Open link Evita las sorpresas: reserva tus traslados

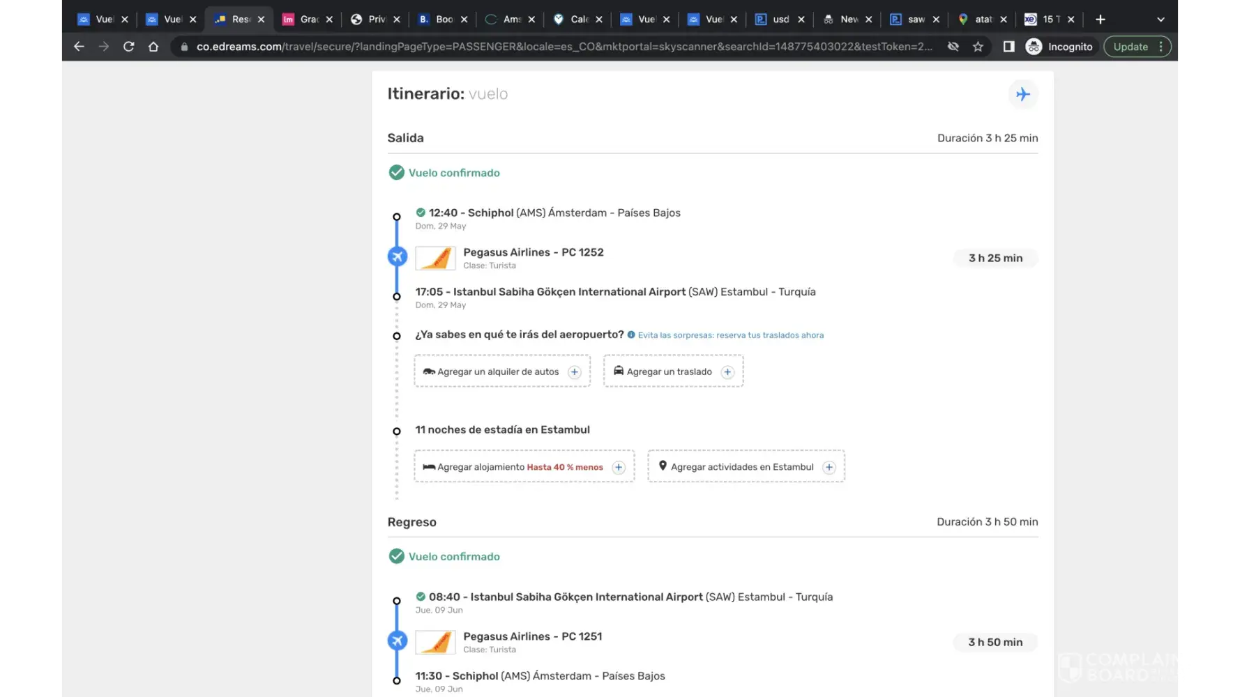click(x=730, y=335)
